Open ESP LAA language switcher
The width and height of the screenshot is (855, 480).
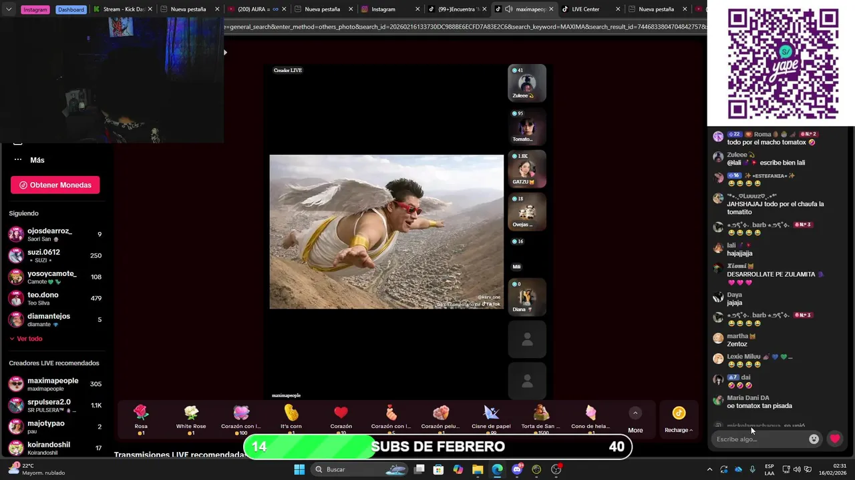pyautogui.click(x=769, y=469)
